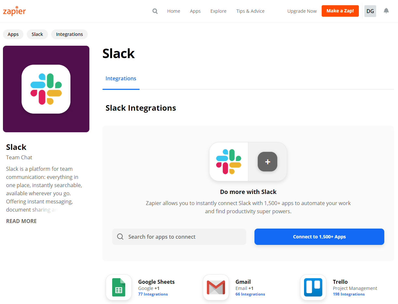Click the Team Chat category label
This screenshot has height=304, width=398.
19,157
